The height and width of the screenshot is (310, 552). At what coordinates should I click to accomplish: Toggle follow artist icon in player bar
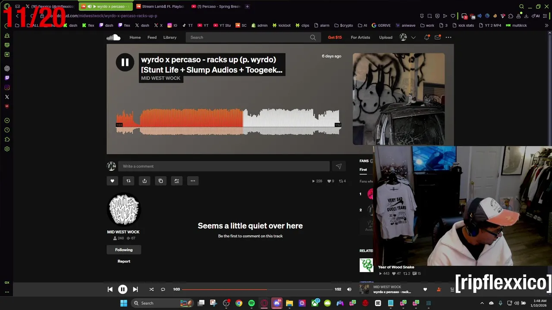(x=439, y=289)
